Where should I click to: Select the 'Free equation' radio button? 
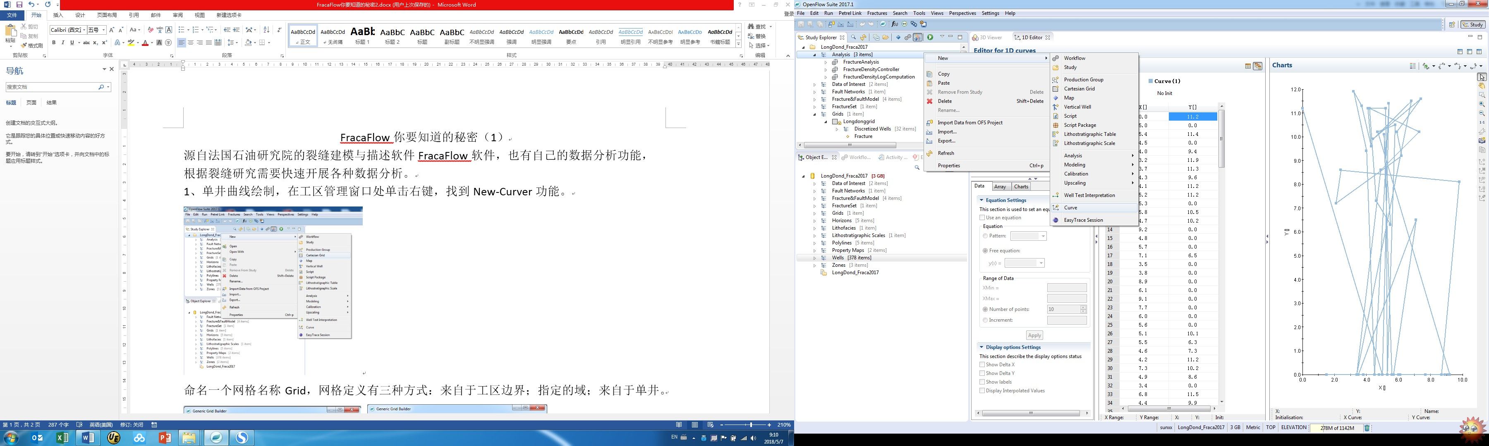click(x=985, y=251)
